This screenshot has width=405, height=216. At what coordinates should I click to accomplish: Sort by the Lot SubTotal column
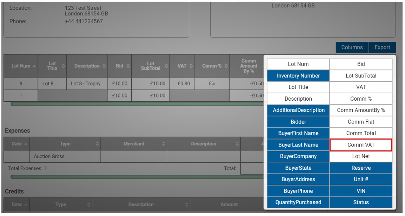[166, 66]
